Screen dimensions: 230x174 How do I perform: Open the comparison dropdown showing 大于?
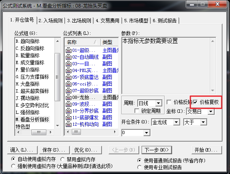pos(203,122)
